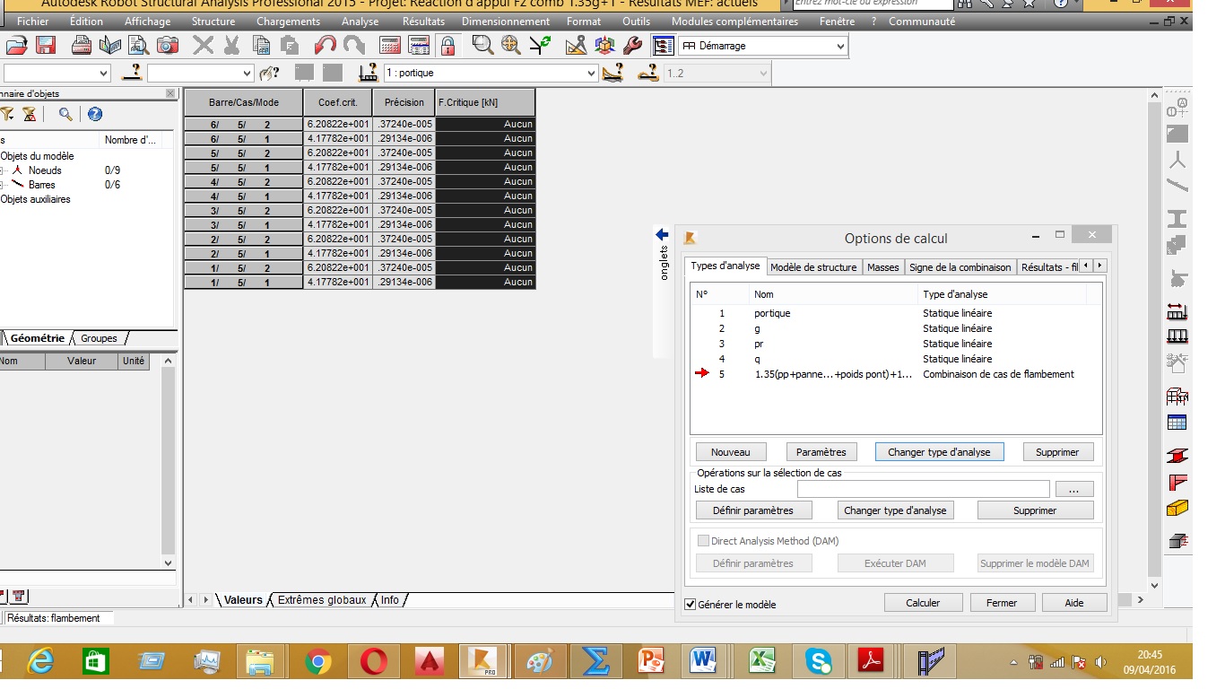The height and width of the screenshot is (689, 1225).
Task: Click the Print icon in toolbar
Action: click(82, 45)
